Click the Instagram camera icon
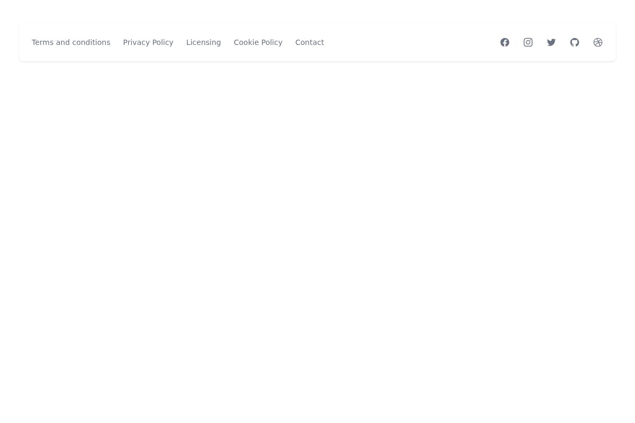The image size is (635, 423). [x=528, y=42]
